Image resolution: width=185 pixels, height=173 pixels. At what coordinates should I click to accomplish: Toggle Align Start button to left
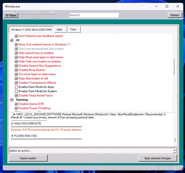[16, 78]
